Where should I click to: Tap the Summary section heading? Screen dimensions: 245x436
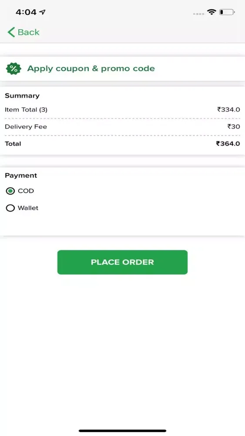coord(22,95)
